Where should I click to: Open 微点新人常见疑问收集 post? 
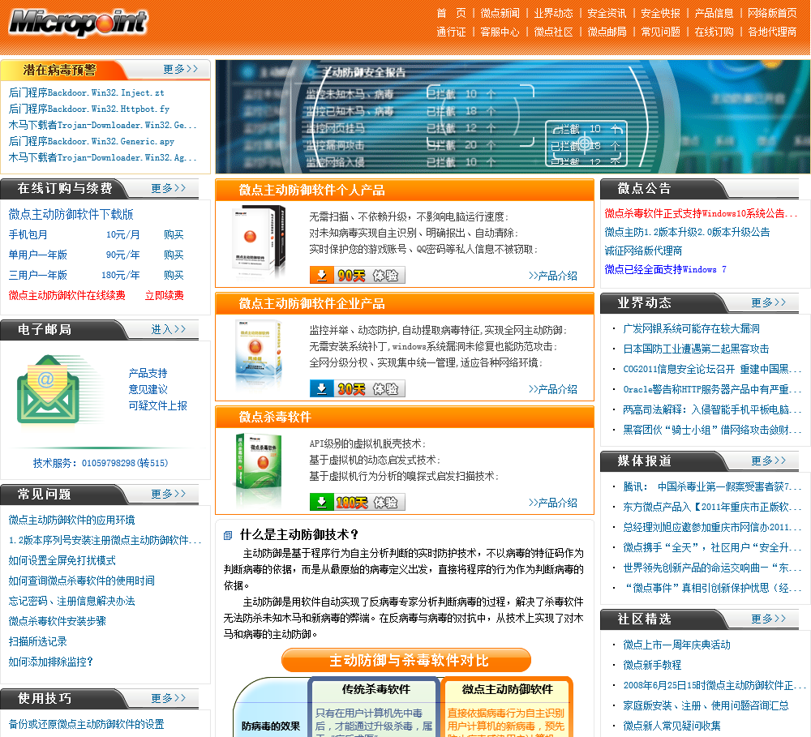pos(672,726)
